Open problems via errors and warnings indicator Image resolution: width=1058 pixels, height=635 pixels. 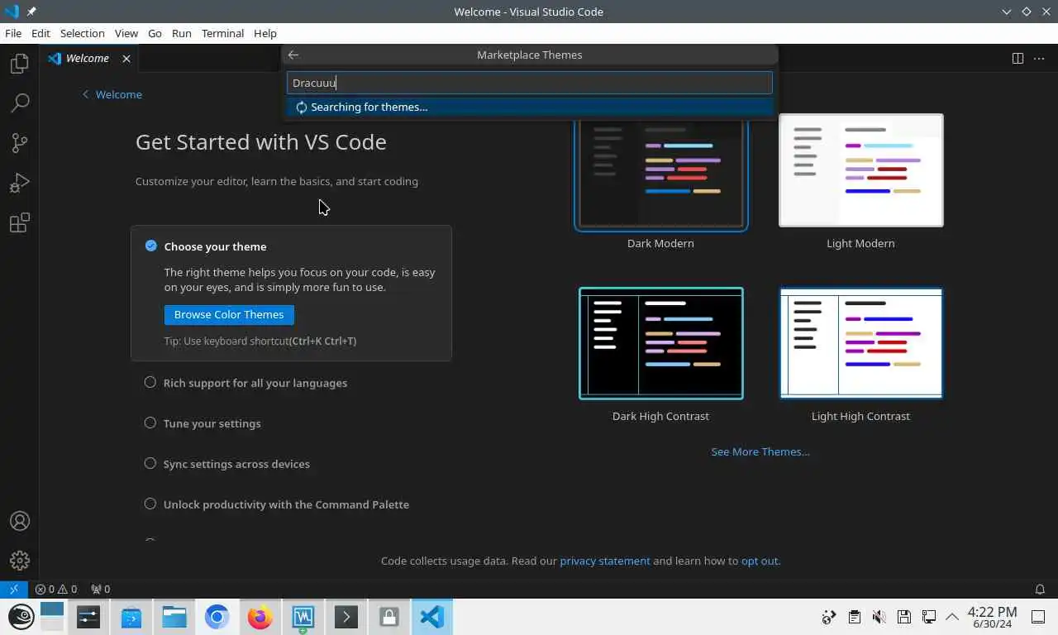[x=56, y=589]
